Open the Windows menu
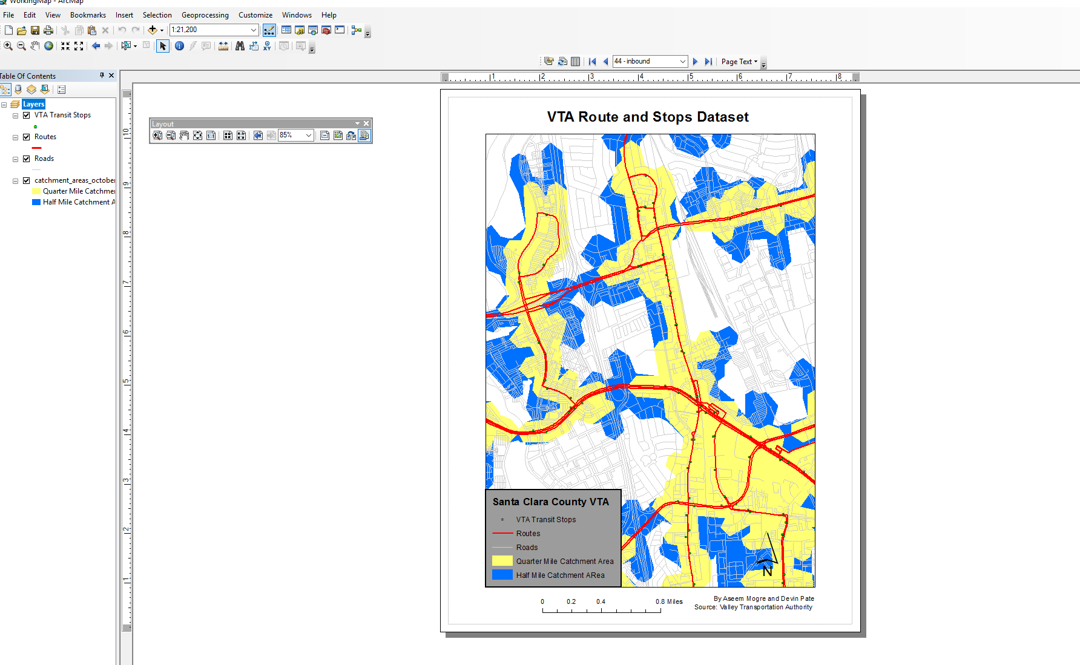Viewport: 1080px width, 665px height. pyautogui.click(x=297, y=15)
